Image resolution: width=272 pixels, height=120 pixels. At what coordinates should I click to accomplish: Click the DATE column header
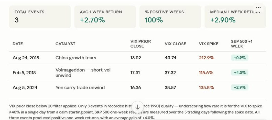[18, 44]
